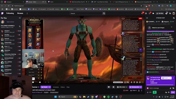Click the Open stories link
This screenshot has width=176, height=99.
click(x=10, y=22)
